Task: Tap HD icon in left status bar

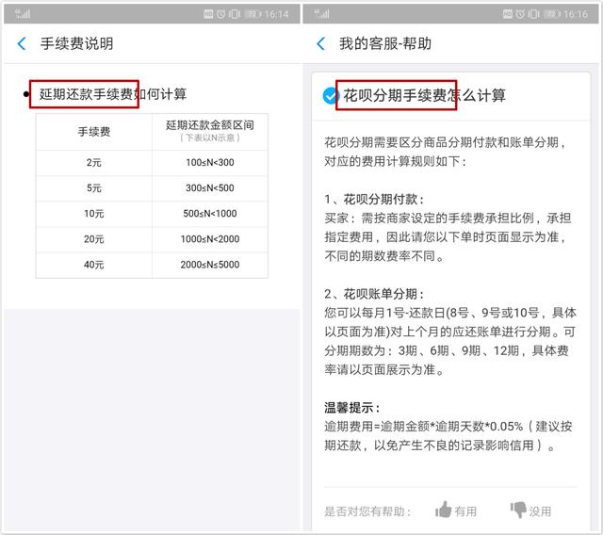Action: point(208,14)
